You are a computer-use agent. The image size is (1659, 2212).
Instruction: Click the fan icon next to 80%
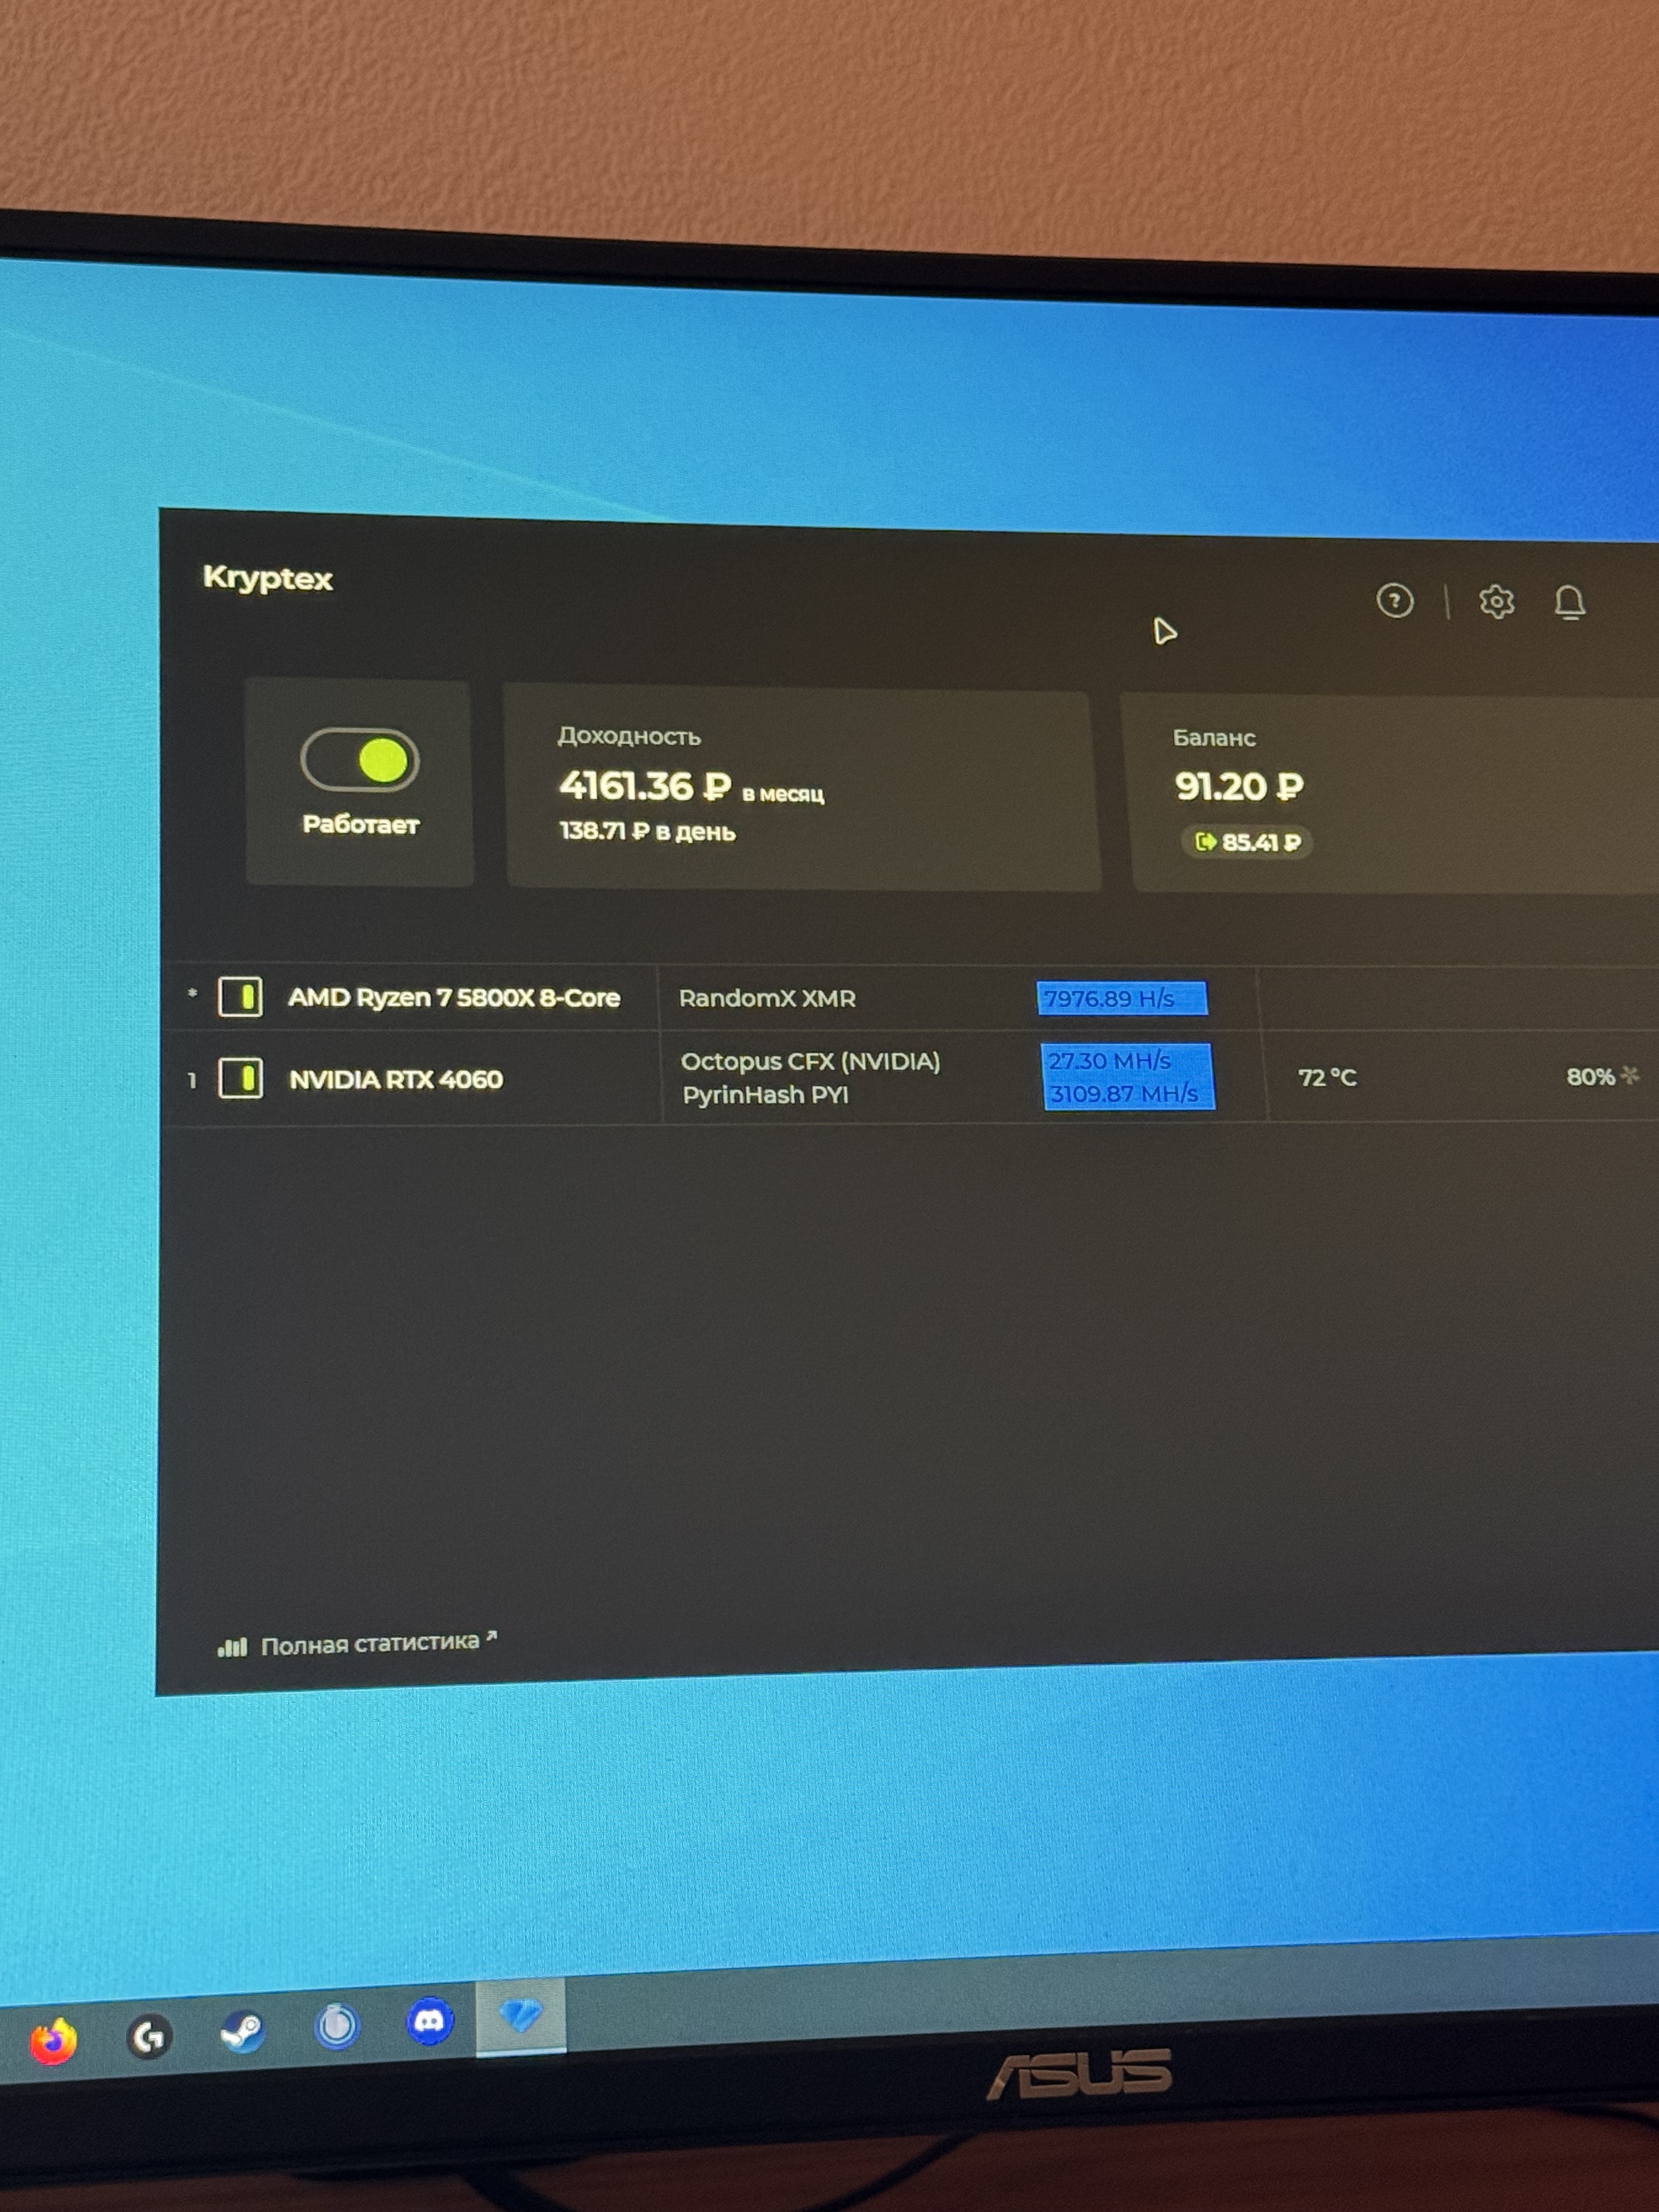pyautogui.click(x=1629, y=1075)
